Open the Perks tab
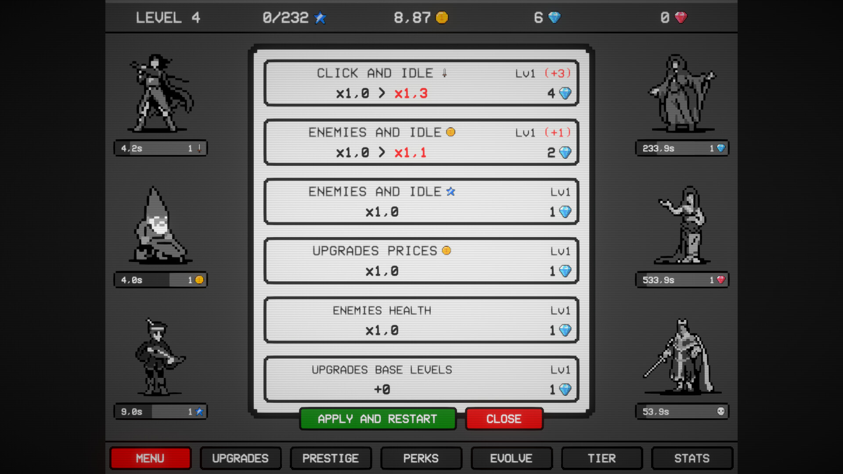 pyautogui.click(x=421, y=458)
